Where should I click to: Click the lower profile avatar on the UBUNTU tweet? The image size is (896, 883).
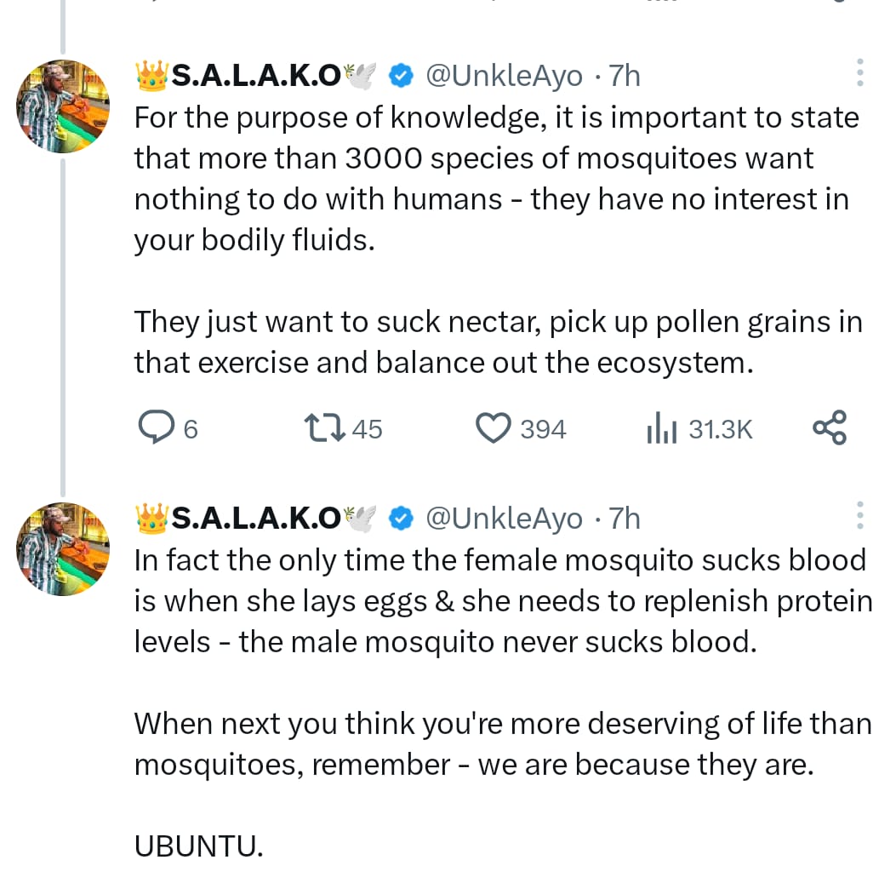(x=62, y=549)
